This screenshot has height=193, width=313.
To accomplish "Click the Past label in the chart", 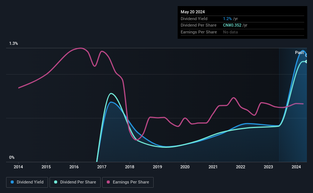I will (299, 52).
